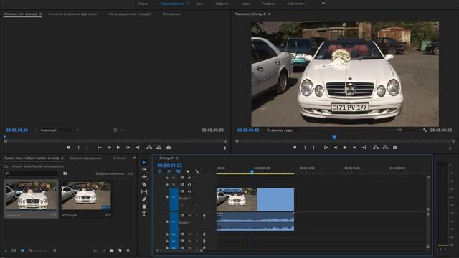Add marker in Timeline panel

click(188, 171)
